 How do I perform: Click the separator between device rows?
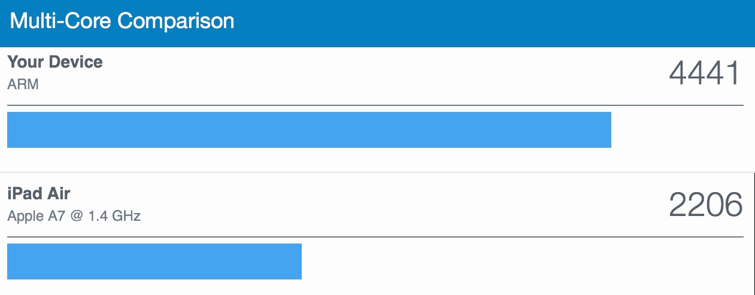tap(377, 173)
